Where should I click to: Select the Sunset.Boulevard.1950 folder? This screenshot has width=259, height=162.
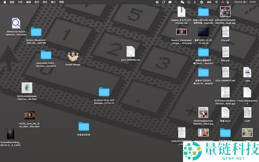tap(36, 32)
